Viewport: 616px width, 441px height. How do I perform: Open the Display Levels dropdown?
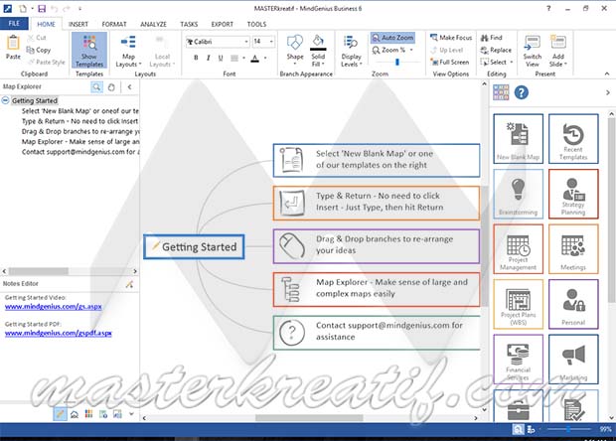click(351, 51)
